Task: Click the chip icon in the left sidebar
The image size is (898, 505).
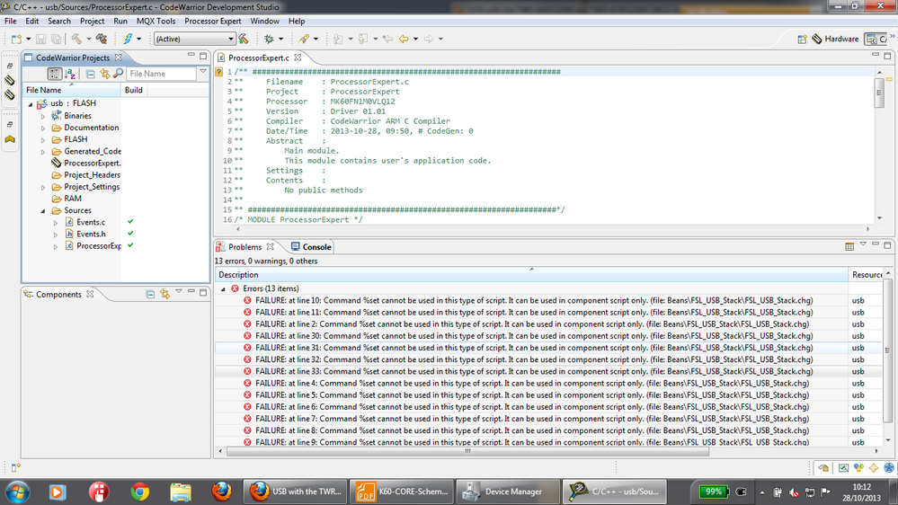Action: [x=10, y=80]
